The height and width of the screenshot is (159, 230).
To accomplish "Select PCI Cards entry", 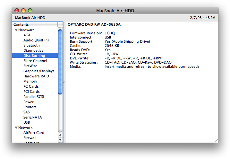I will (x=31, y=92).
